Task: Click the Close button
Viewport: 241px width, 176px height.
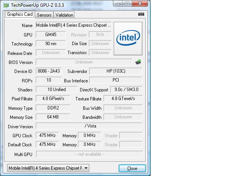Action: click(132, 168)
